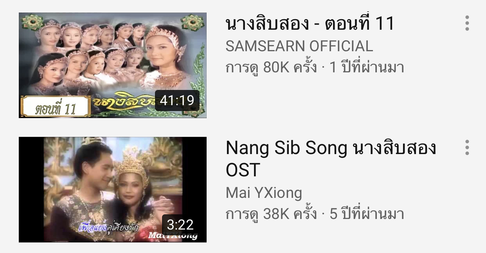
Task: Click the 38K views, 5 years ago text
Action: point(315,214)
